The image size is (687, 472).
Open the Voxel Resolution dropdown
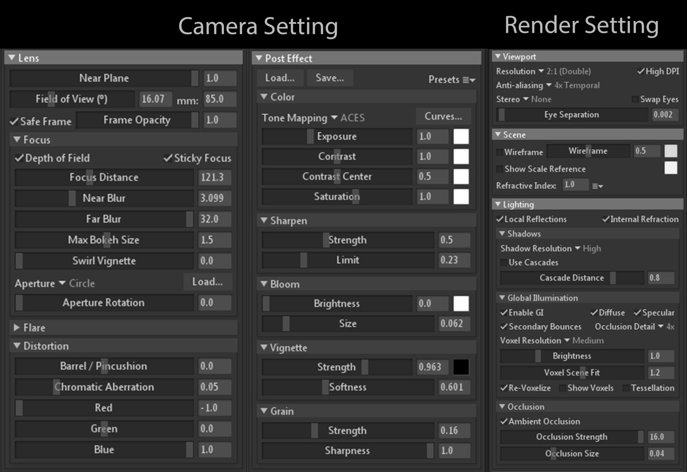click(x=567, y=341)
